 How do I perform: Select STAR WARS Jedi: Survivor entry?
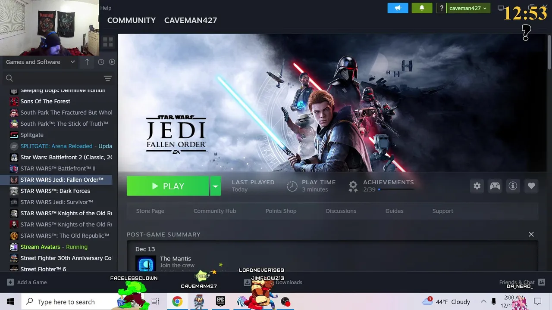(x=56, y=202)
